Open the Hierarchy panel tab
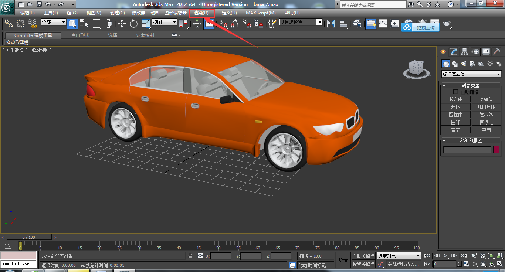The image size is (505, 272). (x=465, y=52)
